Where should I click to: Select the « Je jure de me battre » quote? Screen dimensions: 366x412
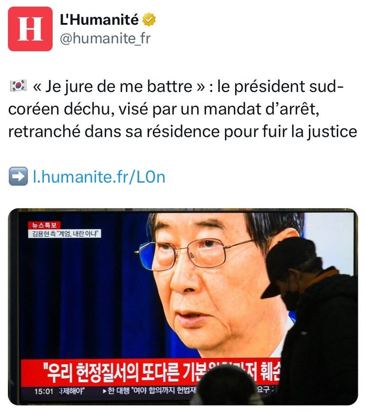[x=119, y=87]
